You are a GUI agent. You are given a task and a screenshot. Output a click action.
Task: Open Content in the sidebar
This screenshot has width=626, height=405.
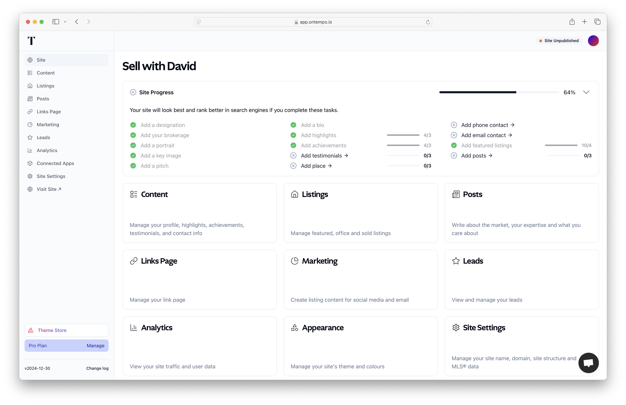click(x=66, y=73)
